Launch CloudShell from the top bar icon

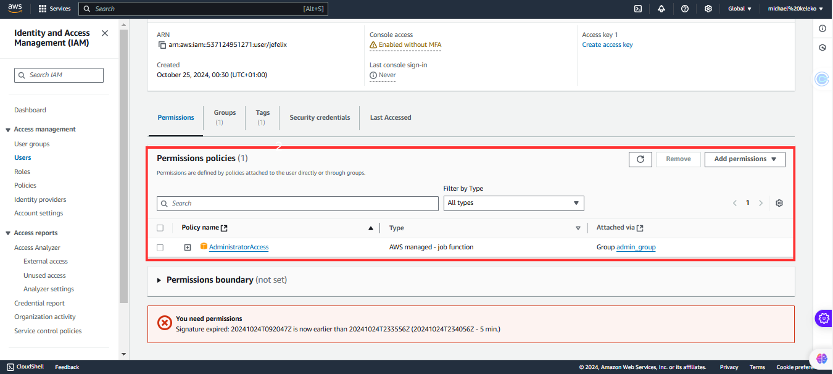(x=638, y=9)
